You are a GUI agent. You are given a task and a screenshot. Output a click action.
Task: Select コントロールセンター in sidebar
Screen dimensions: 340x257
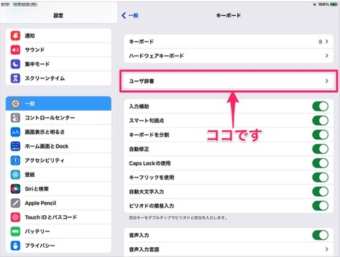(58, 118)
